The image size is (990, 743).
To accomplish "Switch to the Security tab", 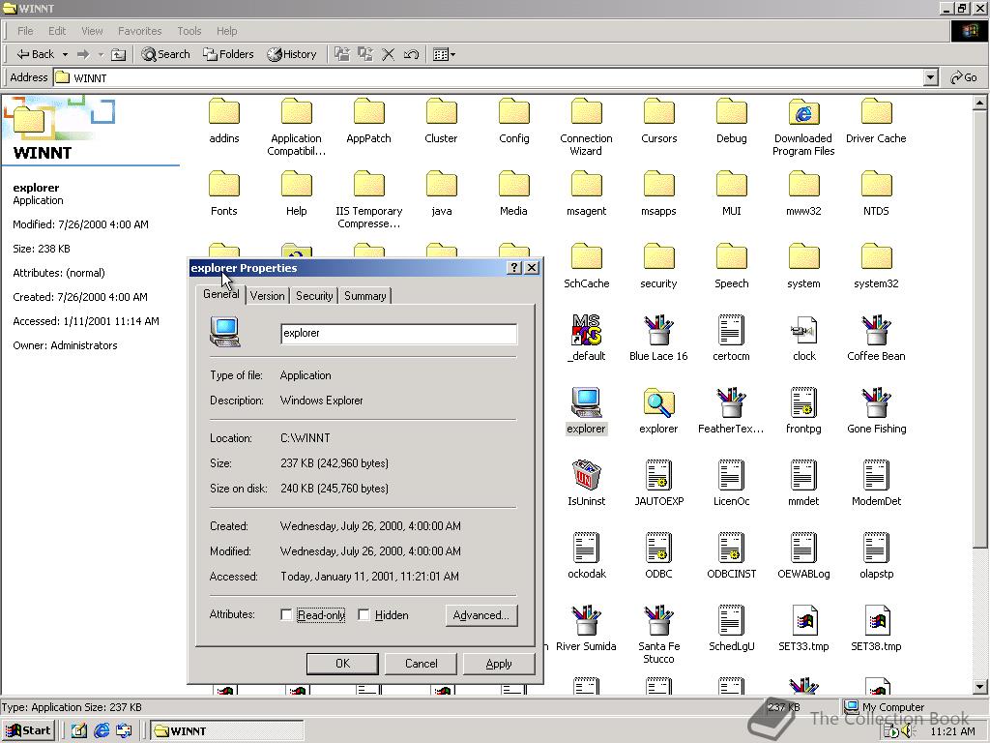I will click(x=314, y=296).
